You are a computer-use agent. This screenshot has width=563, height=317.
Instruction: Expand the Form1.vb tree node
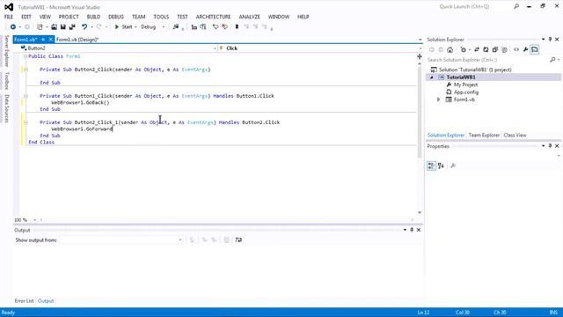(438, 100)
